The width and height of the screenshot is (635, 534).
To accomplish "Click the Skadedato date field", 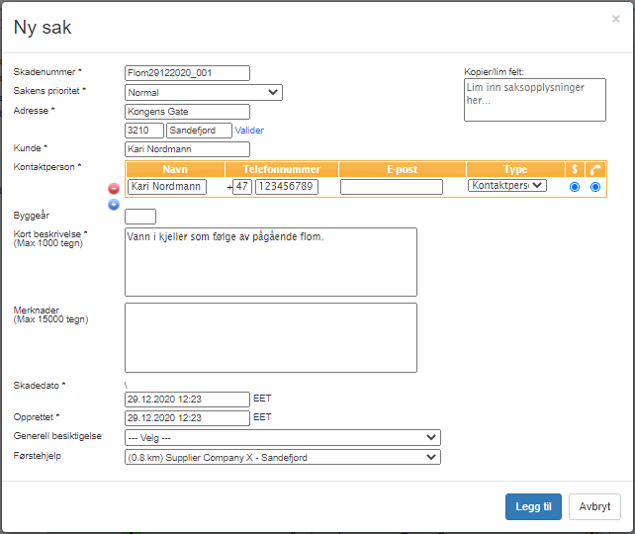I will (187, 400).
